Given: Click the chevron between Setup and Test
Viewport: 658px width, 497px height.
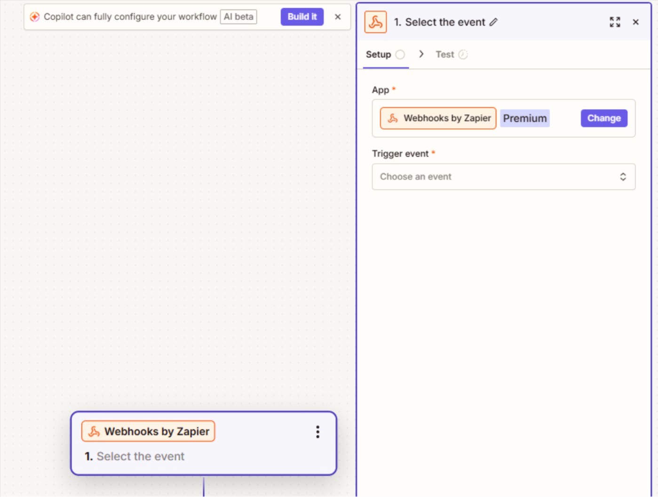Looking at the screenshot, I should (421, 54).
